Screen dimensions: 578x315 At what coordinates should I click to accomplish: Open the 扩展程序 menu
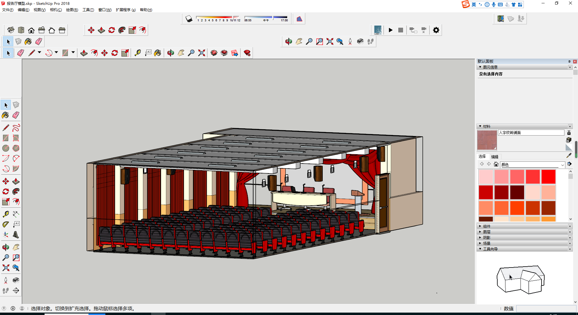[126, 10]
